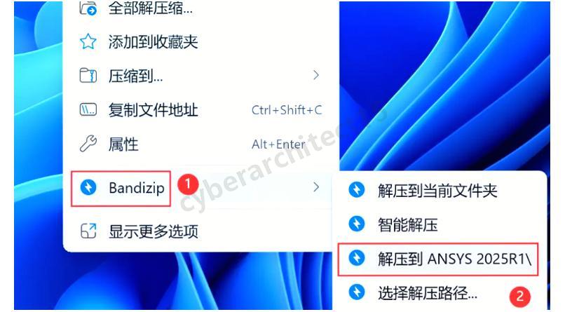Expand the 压缩到 submenu arrow
565x312 pixels.
[x=316, y=75]
